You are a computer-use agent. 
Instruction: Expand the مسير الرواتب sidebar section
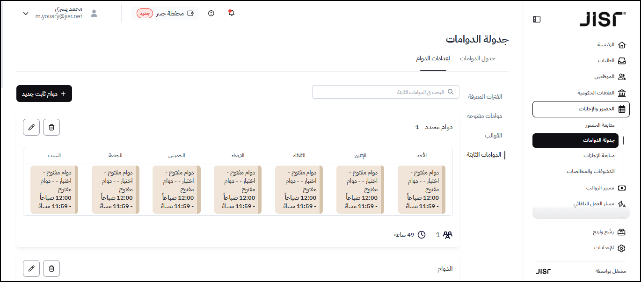click(x=603, y=188)
